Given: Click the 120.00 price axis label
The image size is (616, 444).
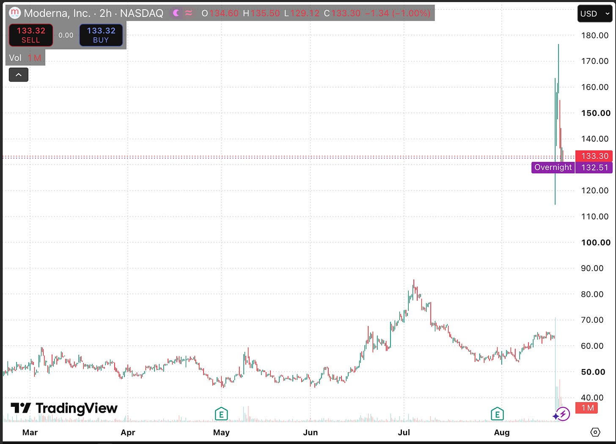Looking at the screenshot, I should (595, 190).
